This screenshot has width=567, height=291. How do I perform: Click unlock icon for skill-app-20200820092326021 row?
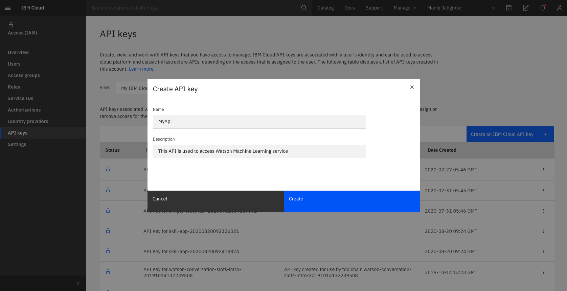108,231
